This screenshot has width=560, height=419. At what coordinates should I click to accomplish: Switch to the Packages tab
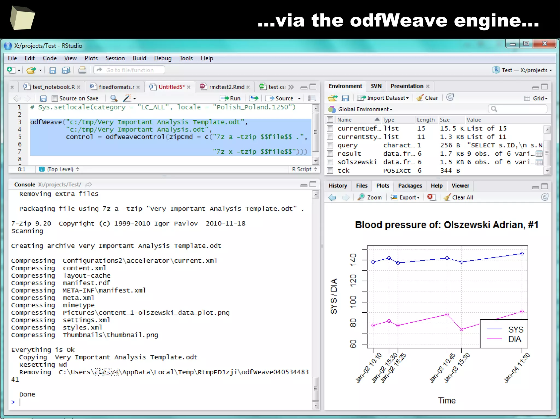[410, 186]
